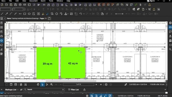The width and height of the screenshot is (172, 97).
Task: Select the Highlighter tool
Action: pyautogui.click(x=43, y=14)
